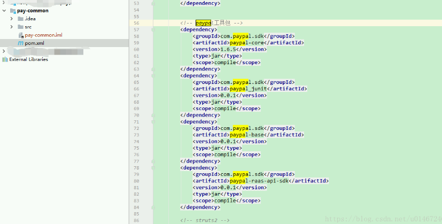Click groupId com.paypal.sdk on line 72
This screenshot has width=442, height=224.
coord(242,128)
